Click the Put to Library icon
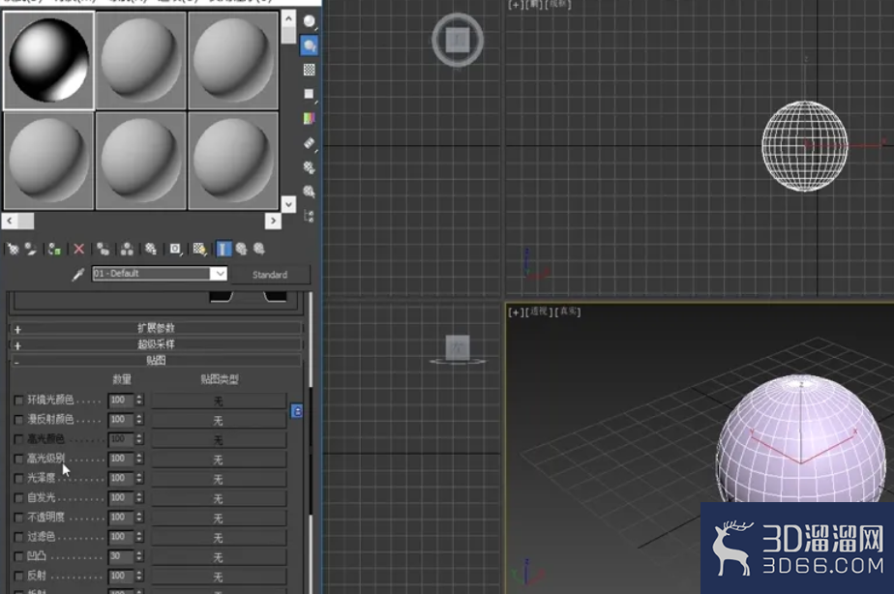The height and width of the screenshot is (594, 894). tap(151, 250)
